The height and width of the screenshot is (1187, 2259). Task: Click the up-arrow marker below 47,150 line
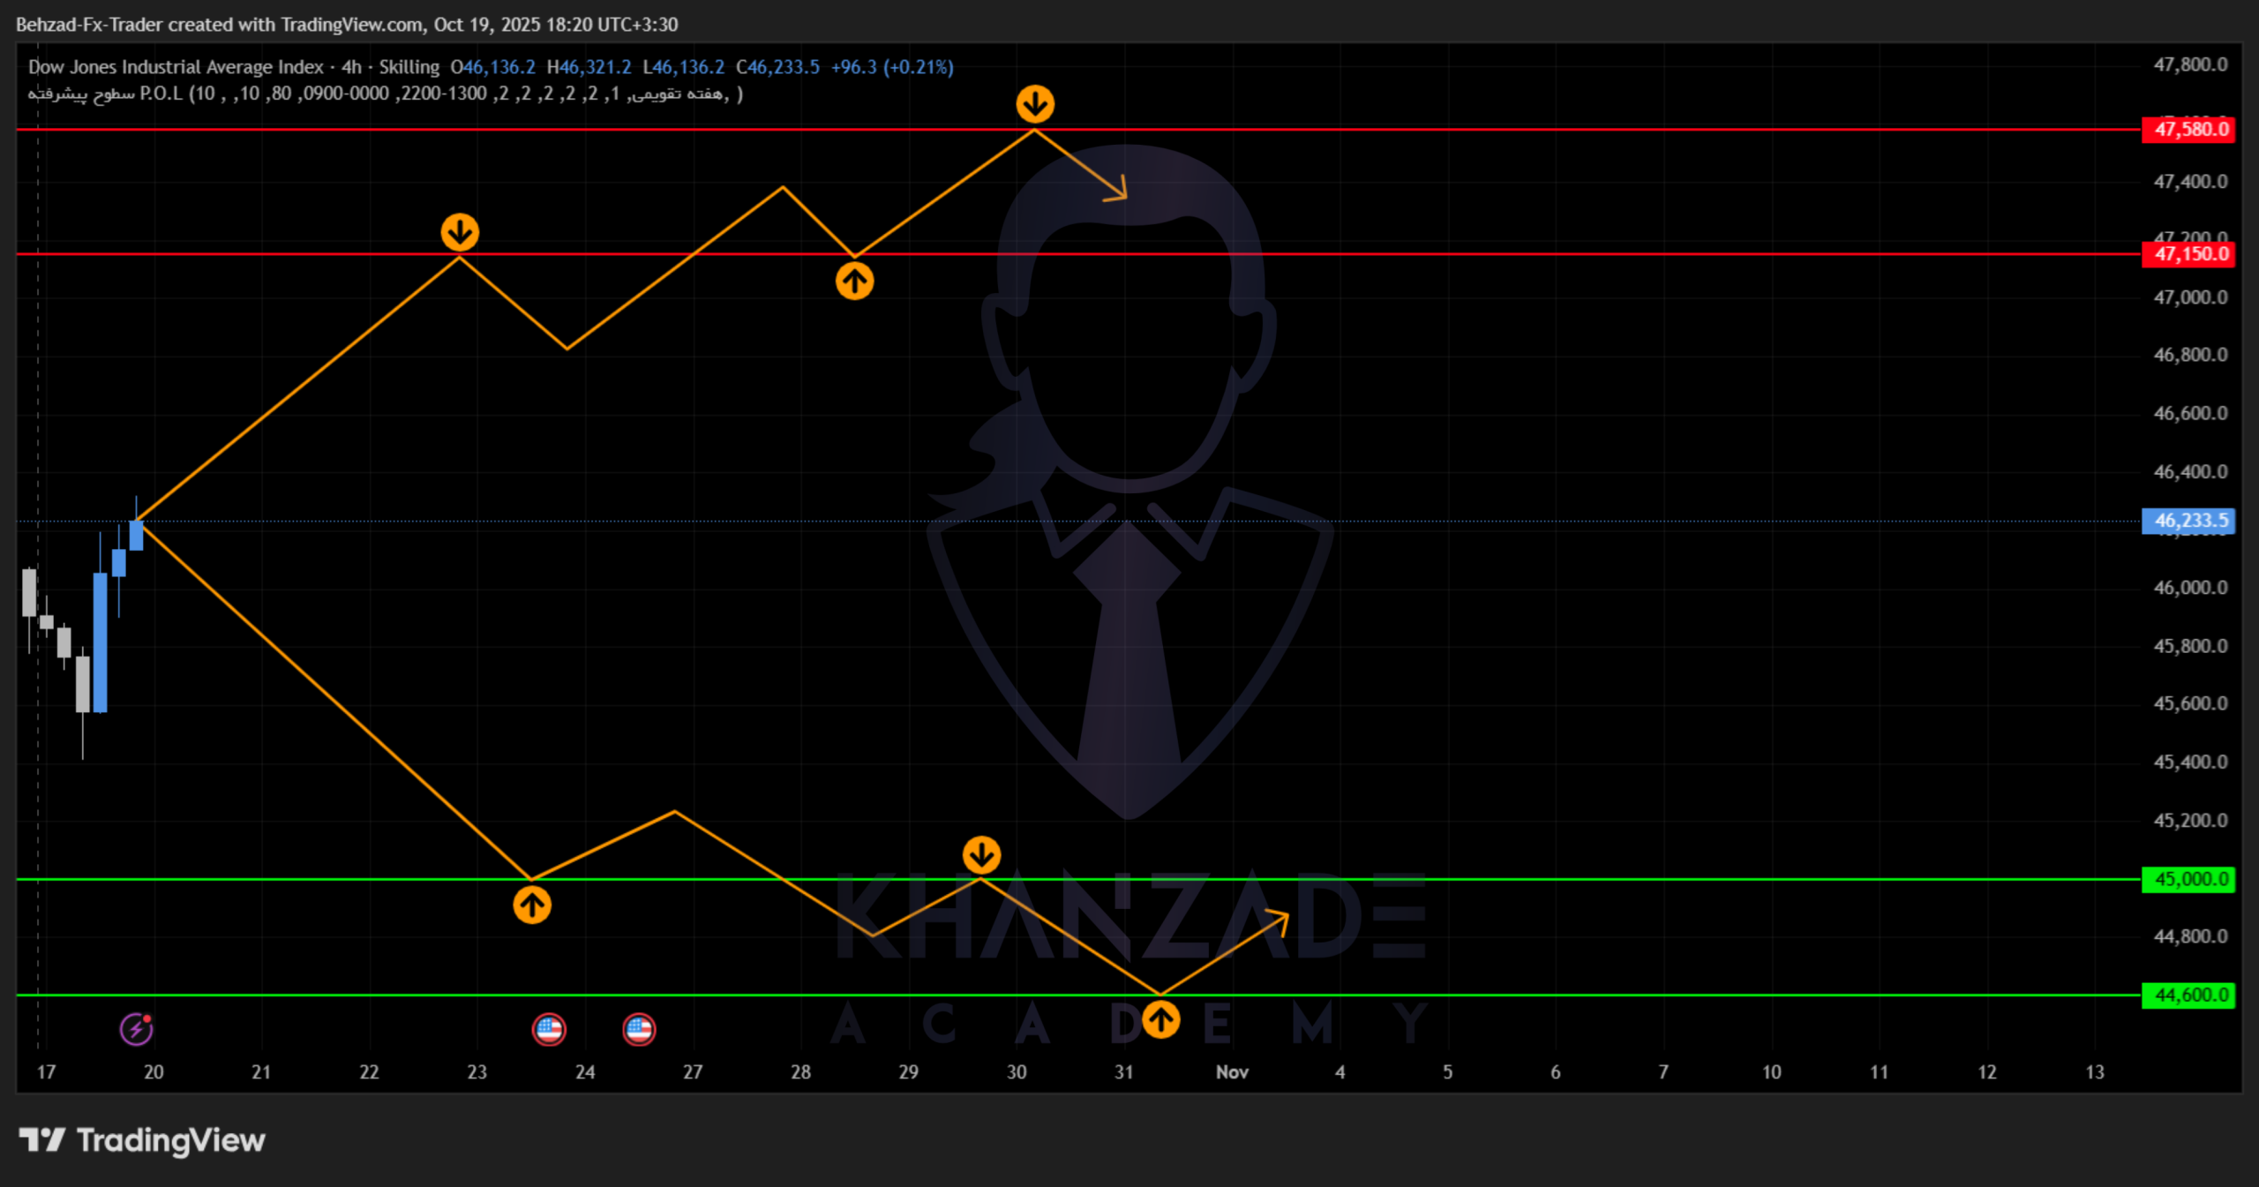point(854,282)
